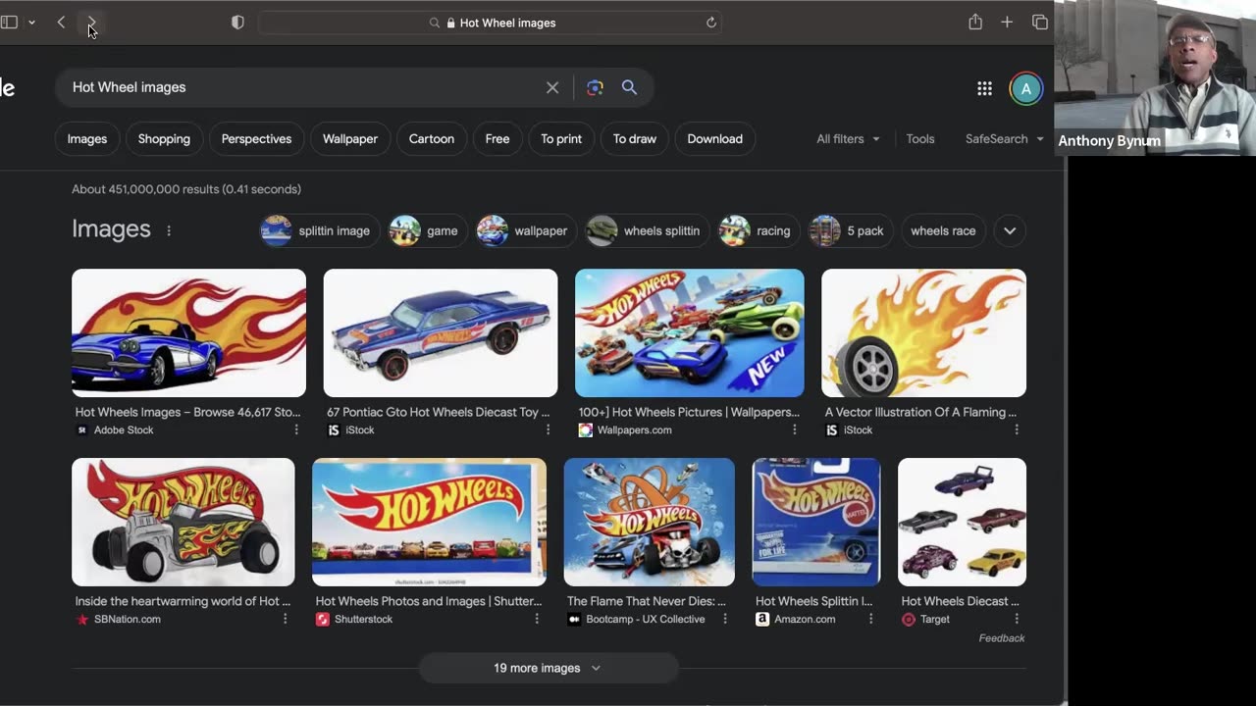The width and height of the screenshot is (1256, 706).
Task: Open a new tab with plus icon
Action: point(1007,23)
